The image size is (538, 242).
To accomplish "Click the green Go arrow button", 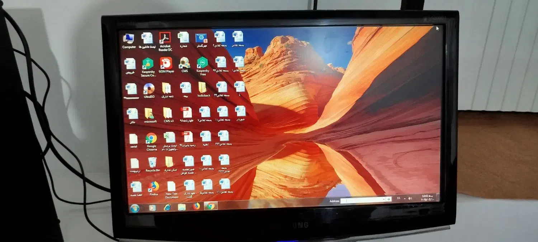I will [x=388, y=199].
